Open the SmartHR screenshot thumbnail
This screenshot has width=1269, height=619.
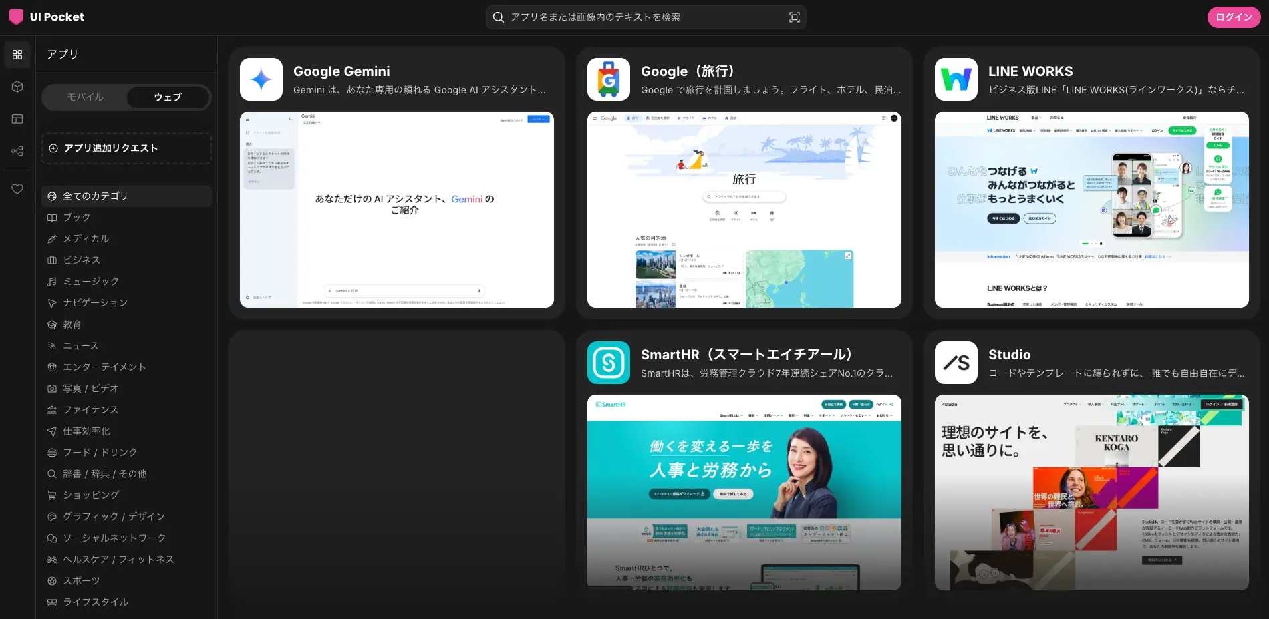coord(744,492)
